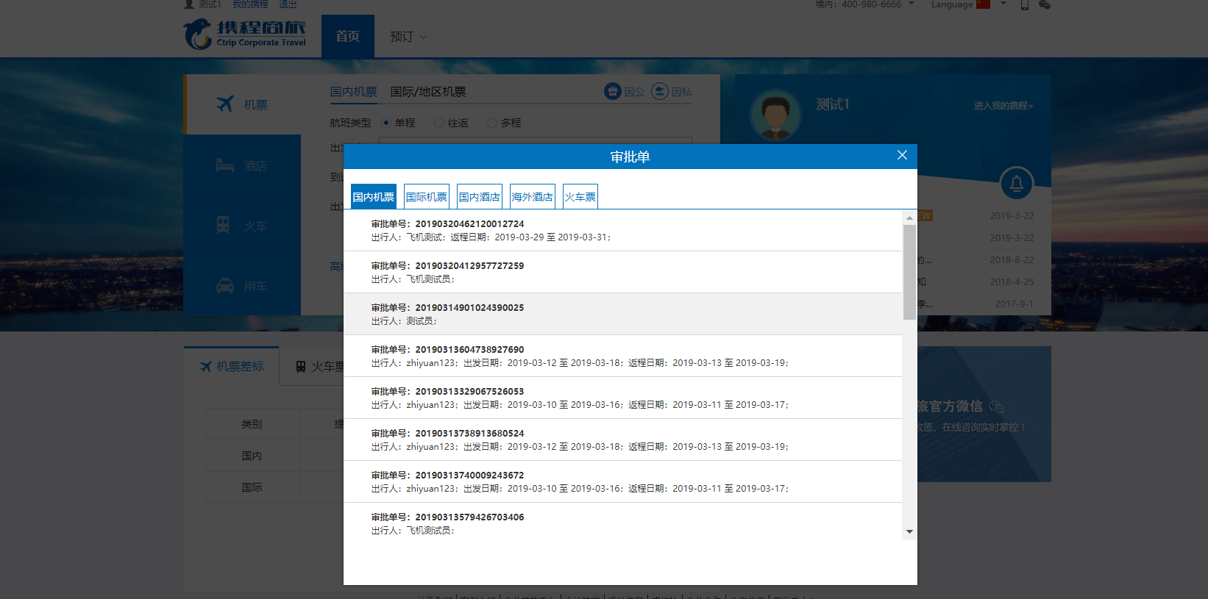
Task: Select the 单程 radio button
Action: (x=386, y=123)
